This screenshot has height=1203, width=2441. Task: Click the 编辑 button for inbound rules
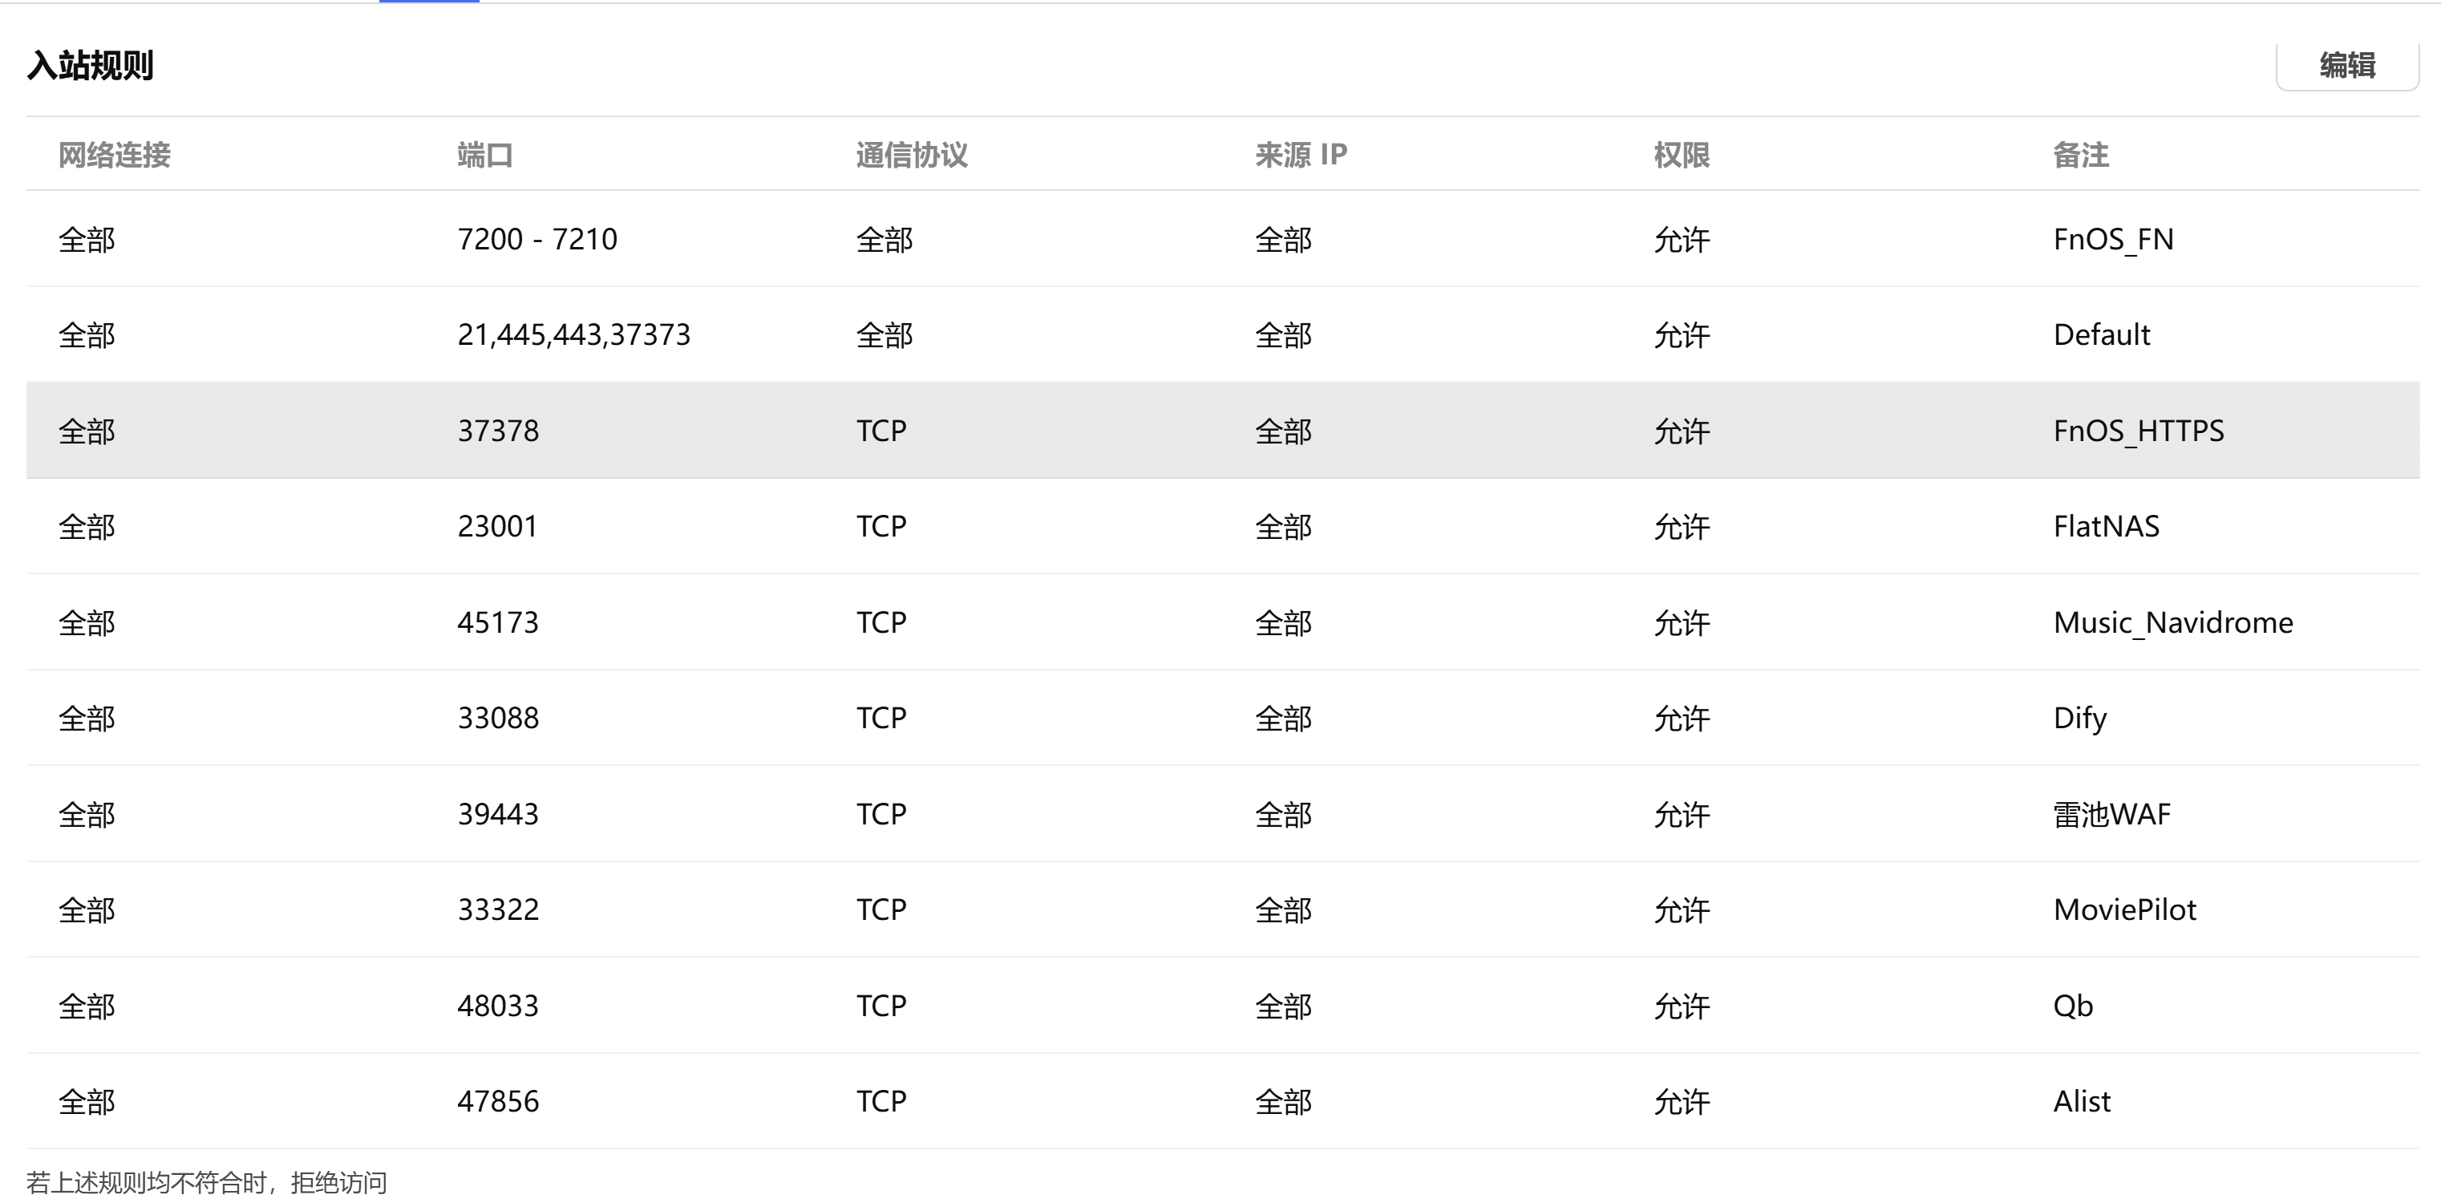[2346, 66]
